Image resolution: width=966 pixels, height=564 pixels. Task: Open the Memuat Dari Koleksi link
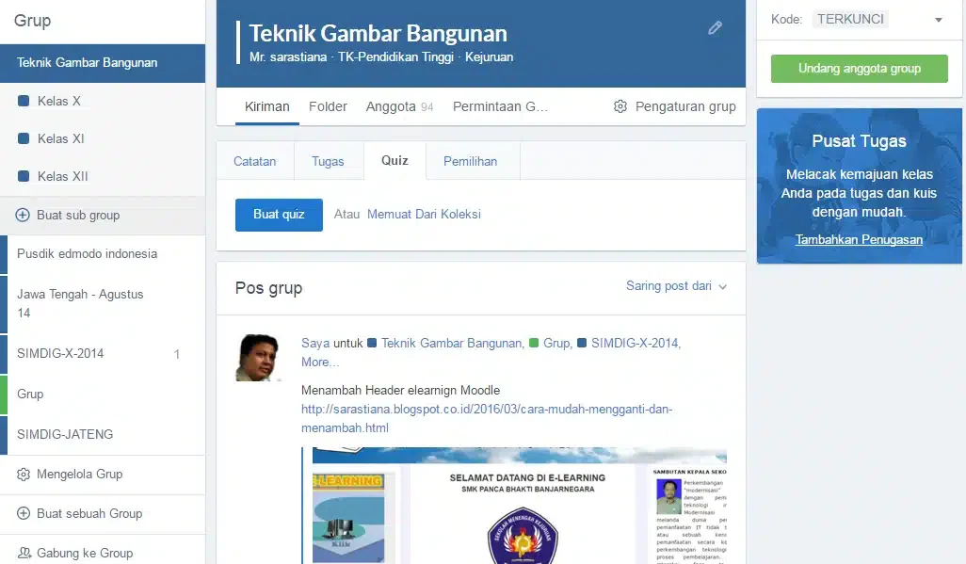424,215
